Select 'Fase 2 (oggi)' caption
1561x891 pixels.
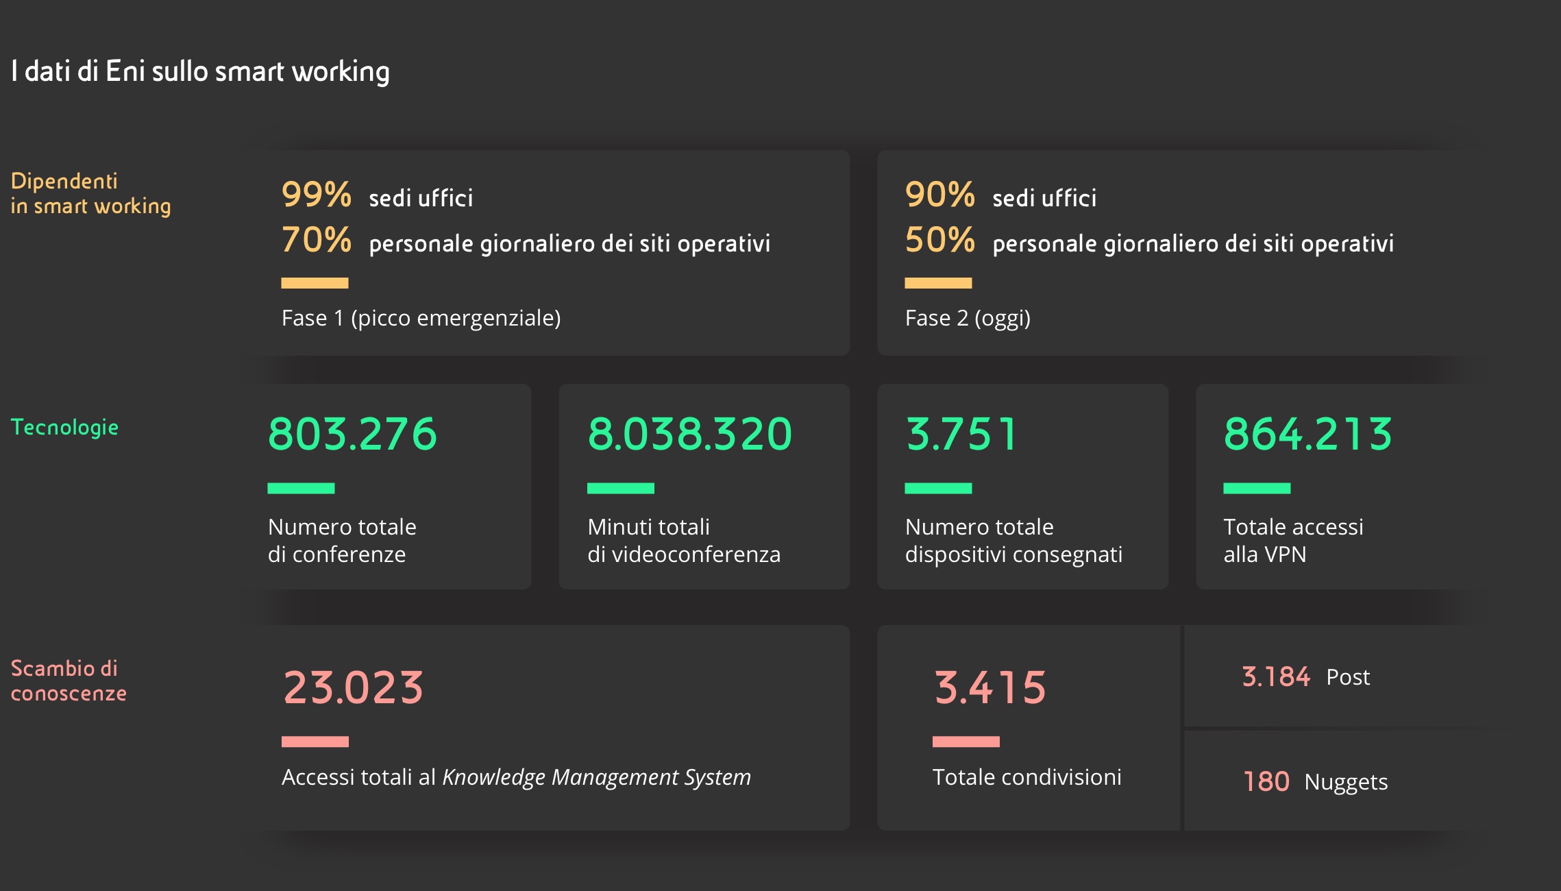tap(968, 318)
